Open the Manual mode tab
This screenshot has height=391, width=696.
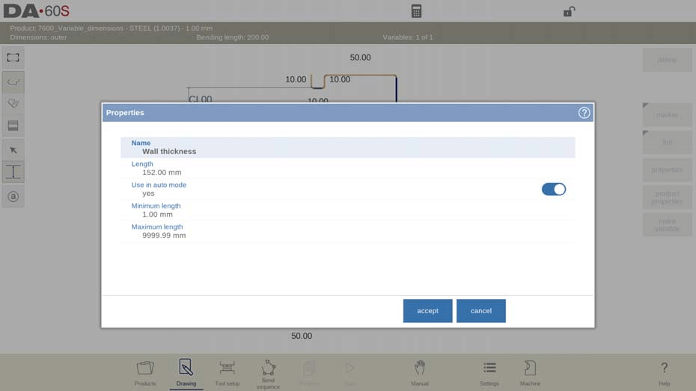tap(420, 372)
